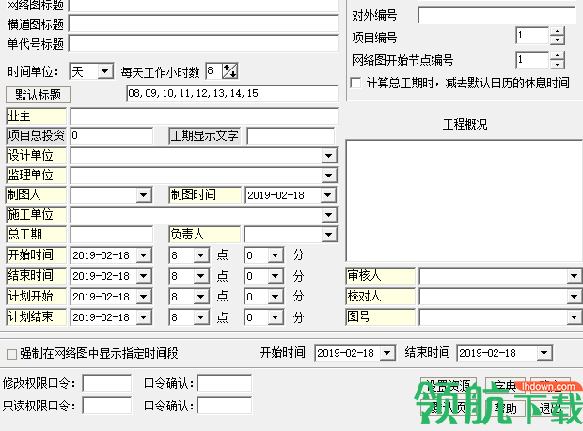This screenshot has width=583, height=431.
Task: Open the bottom 开始时间 date dropdown
Action: tap(387, 353)
